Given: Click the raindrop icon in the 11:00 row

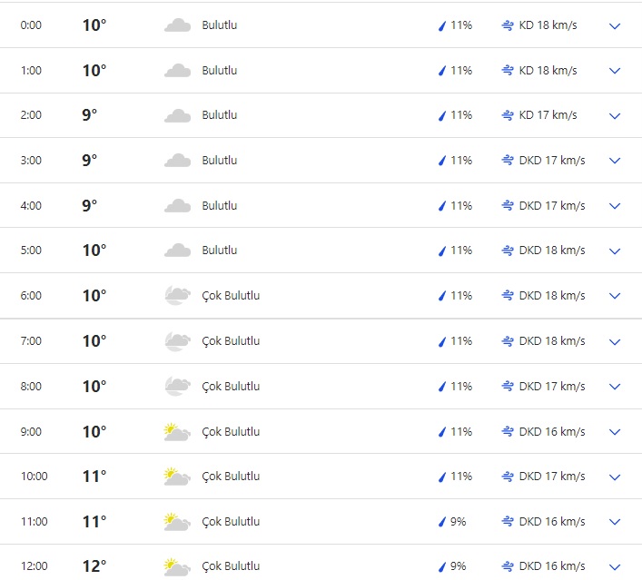Looking at the screenshot, I should click(442, 522).
